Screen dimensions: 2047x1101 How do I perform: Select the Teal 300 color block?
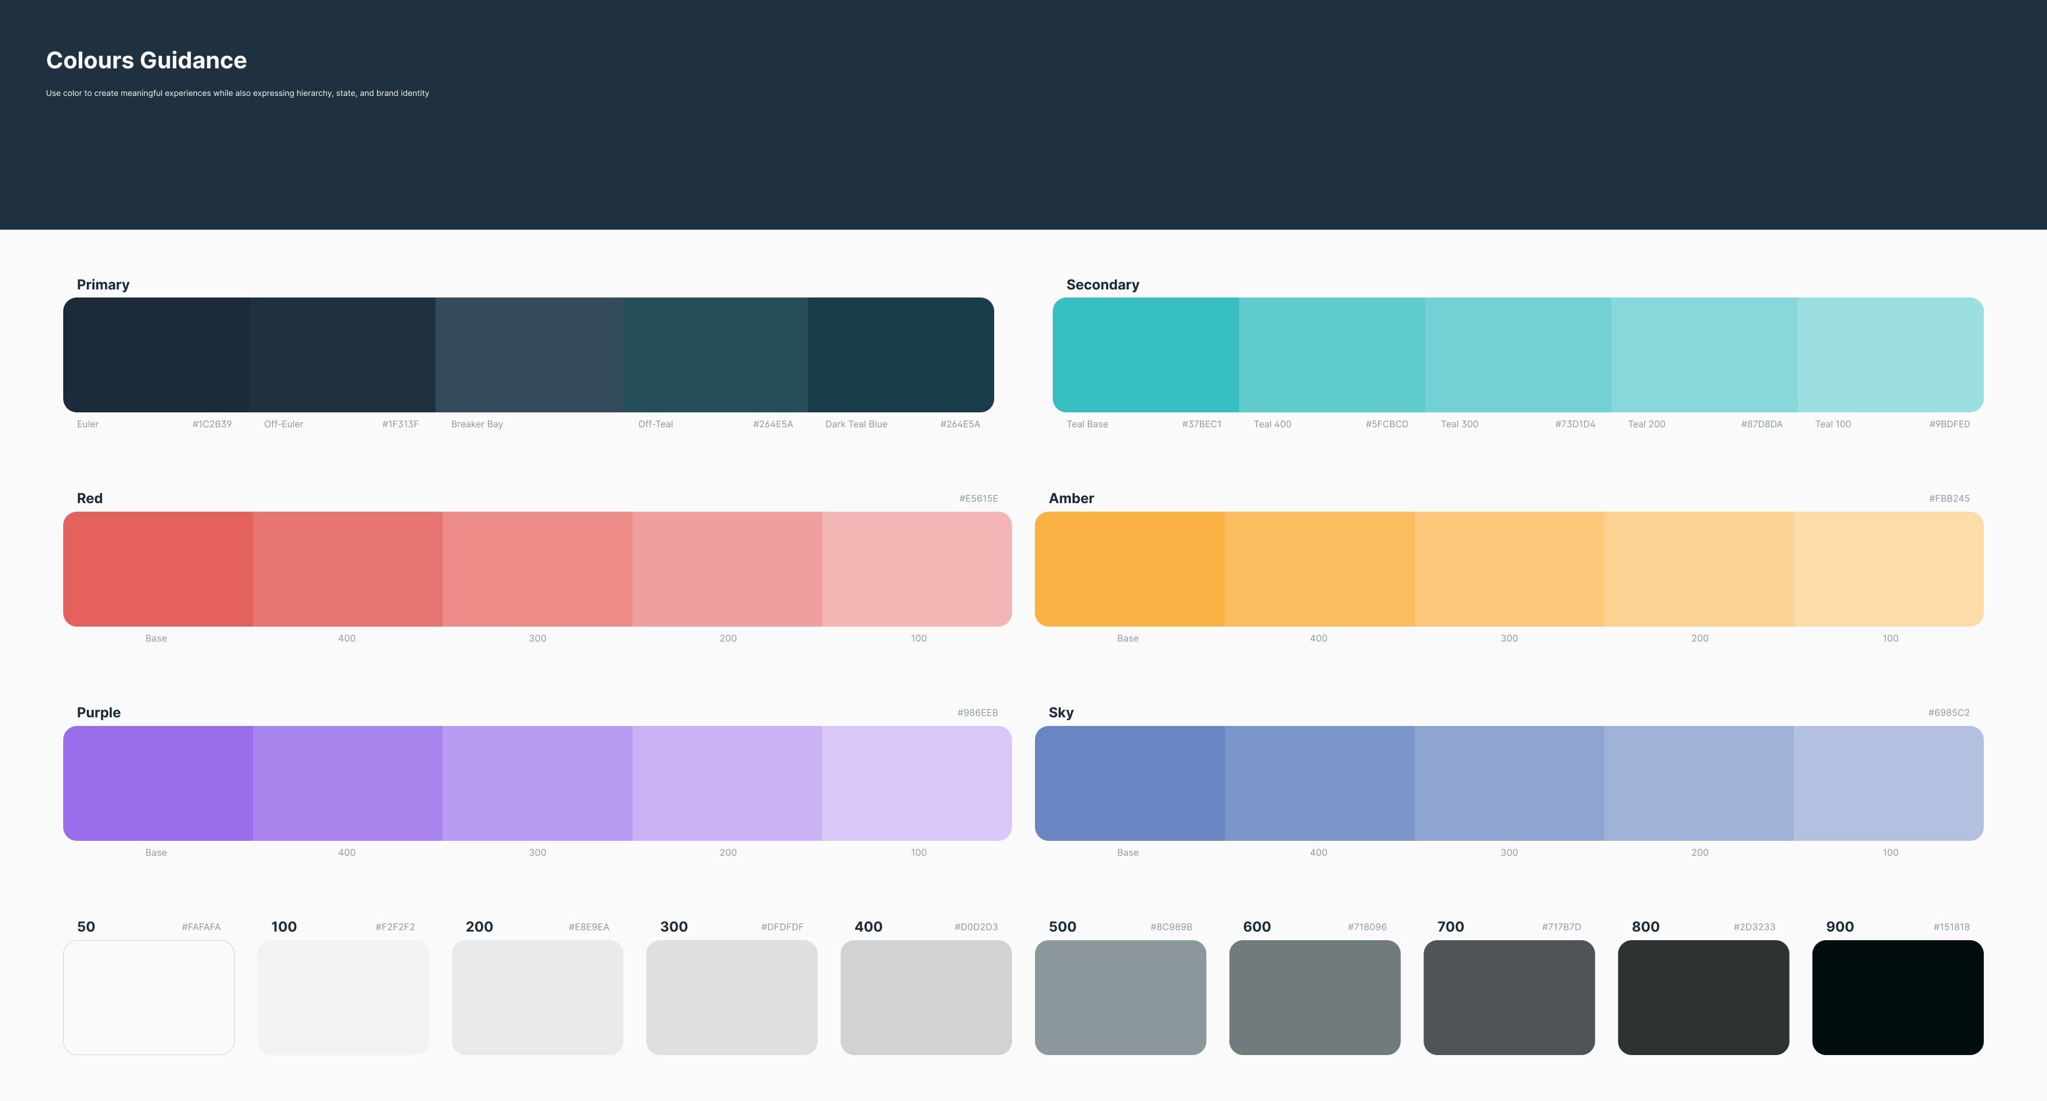(x=1518, y=354)
